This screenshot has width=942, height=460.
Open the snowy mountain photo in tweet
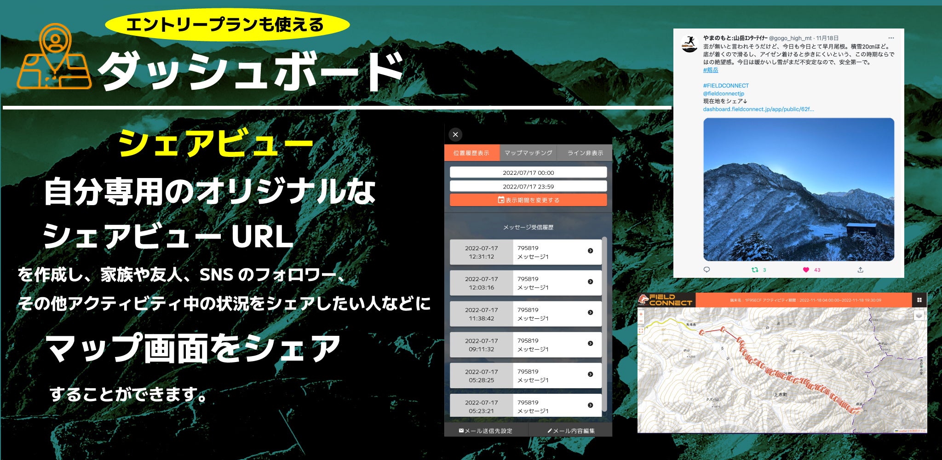click(798, 190)
